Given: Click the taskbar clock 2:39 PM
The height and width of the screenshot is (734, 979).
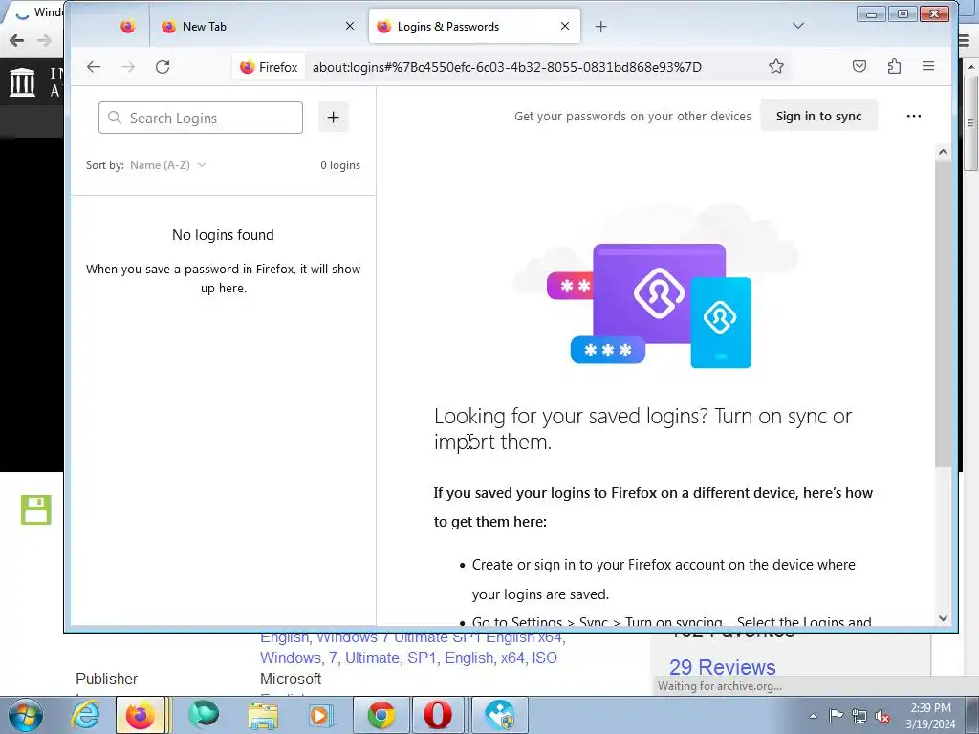Looking at the screenshot, I should (930, 708).
